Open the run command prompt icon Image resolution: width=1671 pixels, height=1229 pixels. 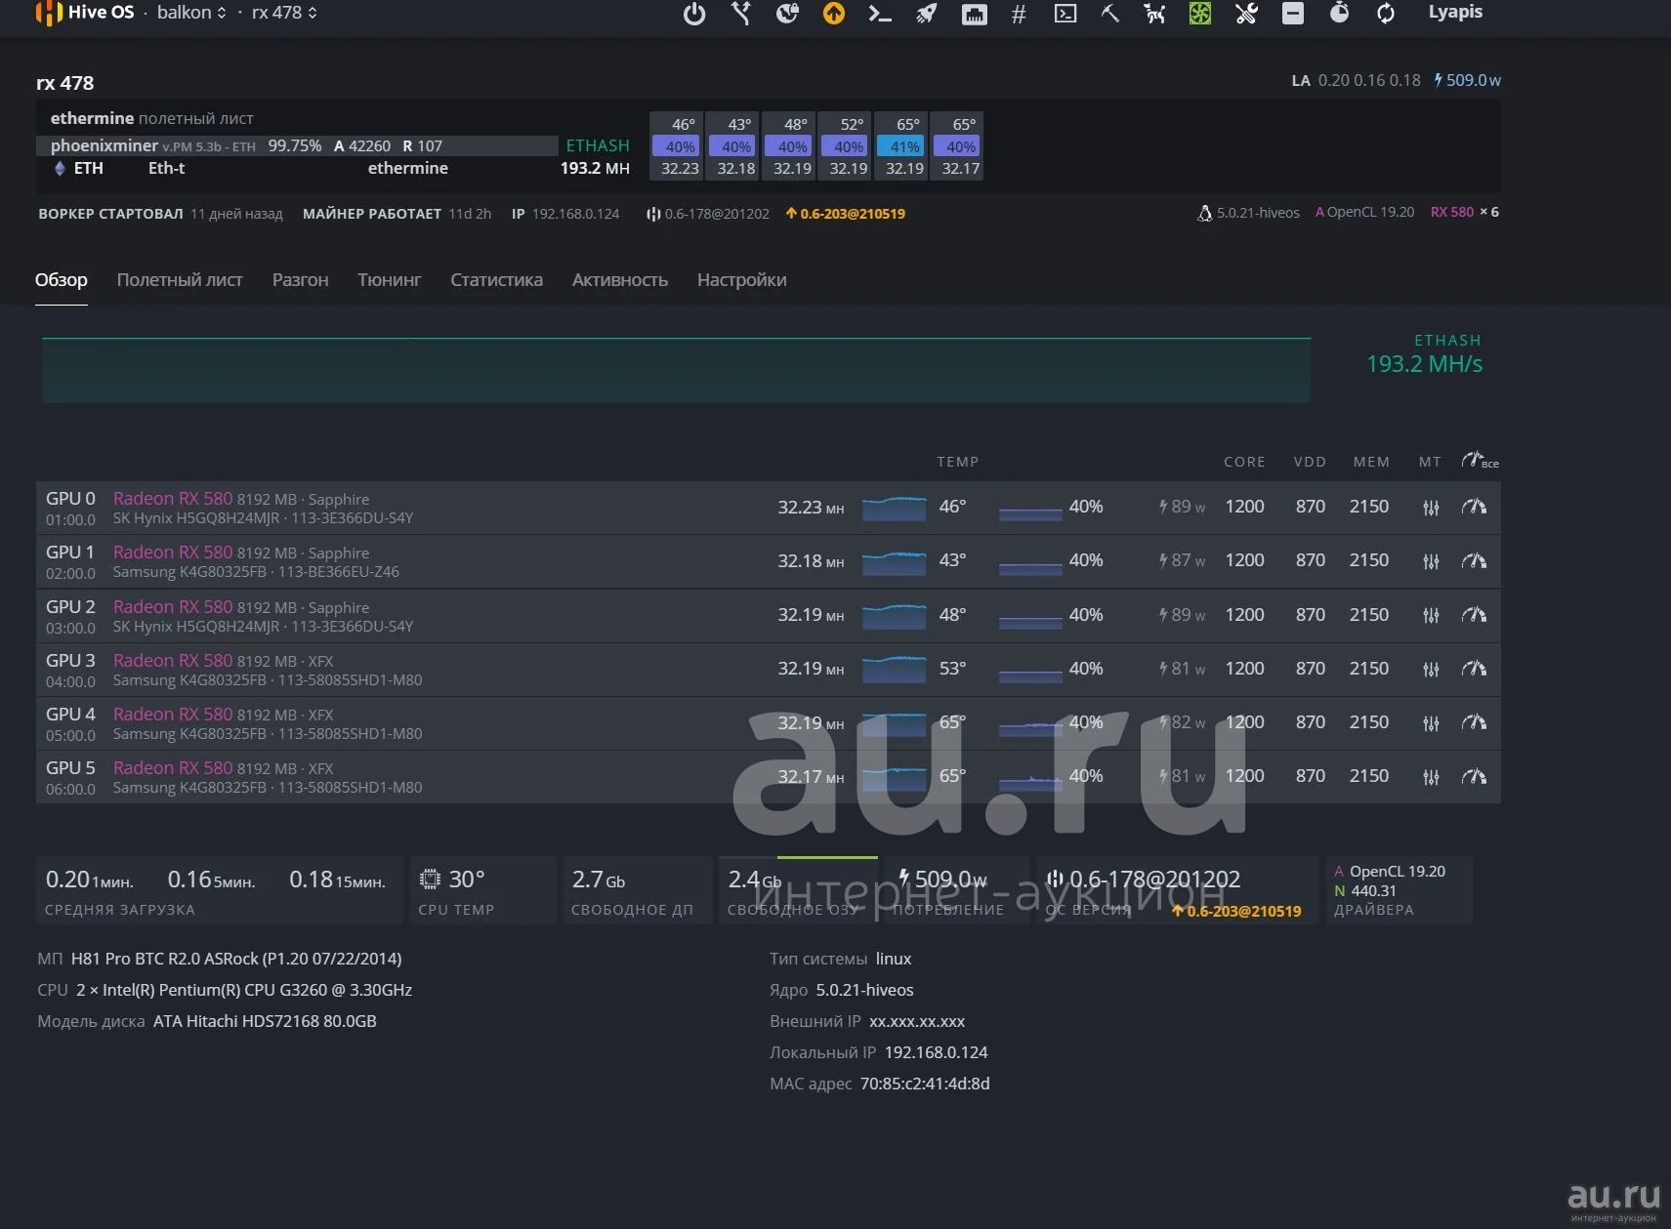point(879,14)
